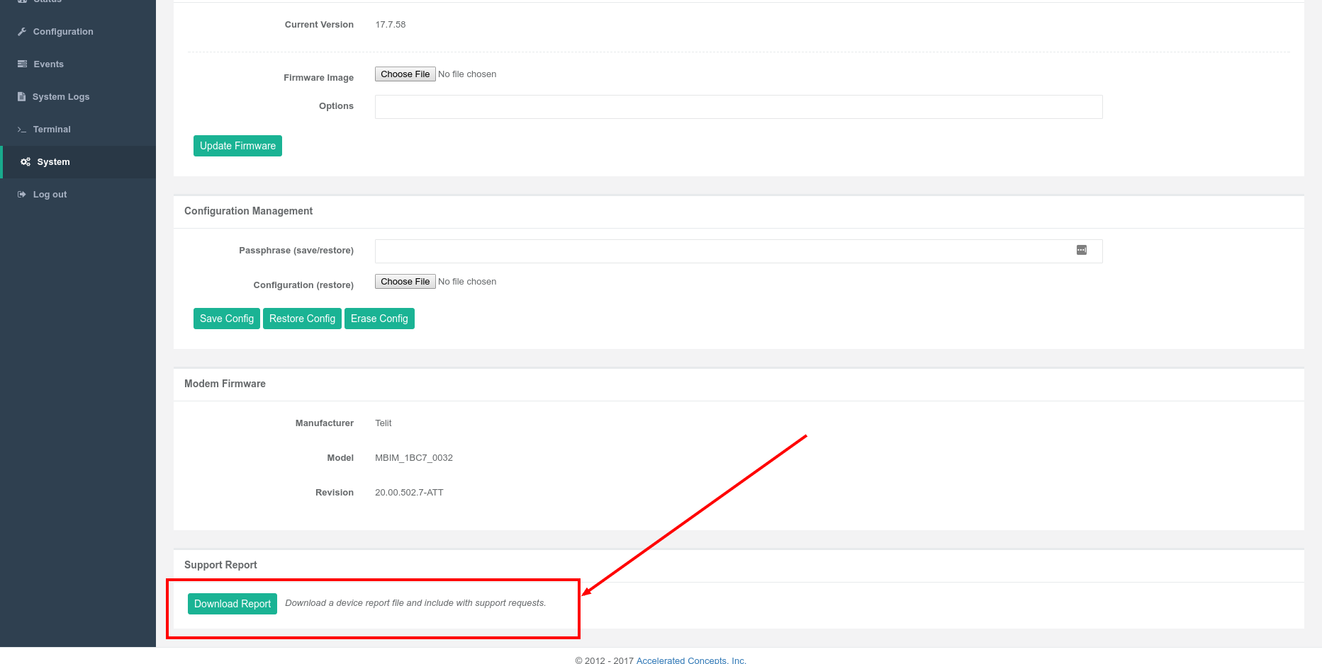This screenshot has height=664, width=1322.
Task: Click Save Config button
Action: point(226,319)
